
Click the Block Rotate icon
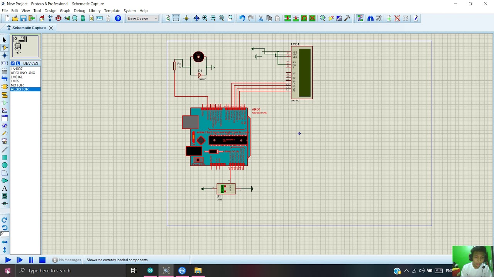pos(304,18)
